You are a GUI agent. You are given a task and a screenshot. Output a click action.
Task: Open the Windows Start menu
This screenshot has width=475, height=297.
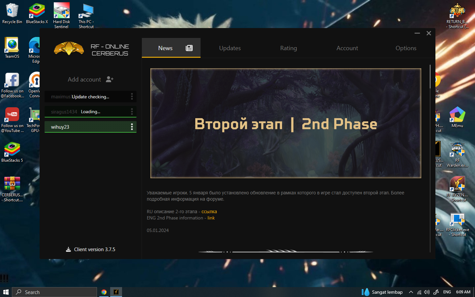tap(6, 292)
